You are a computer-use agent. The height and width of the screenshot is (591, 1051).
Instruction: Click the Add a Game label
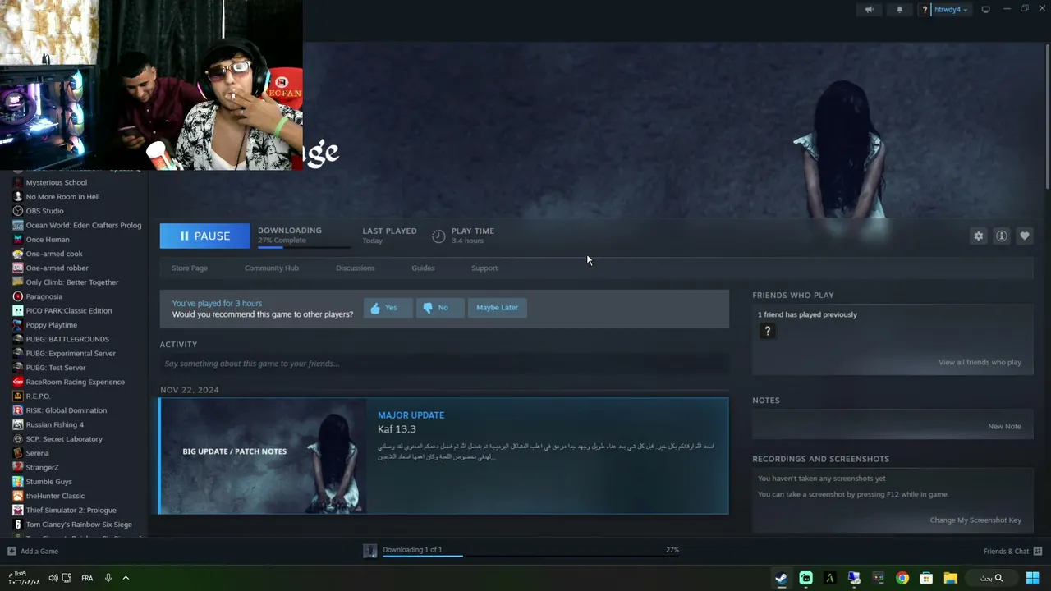pyautogui.click(x=39, y=552)
